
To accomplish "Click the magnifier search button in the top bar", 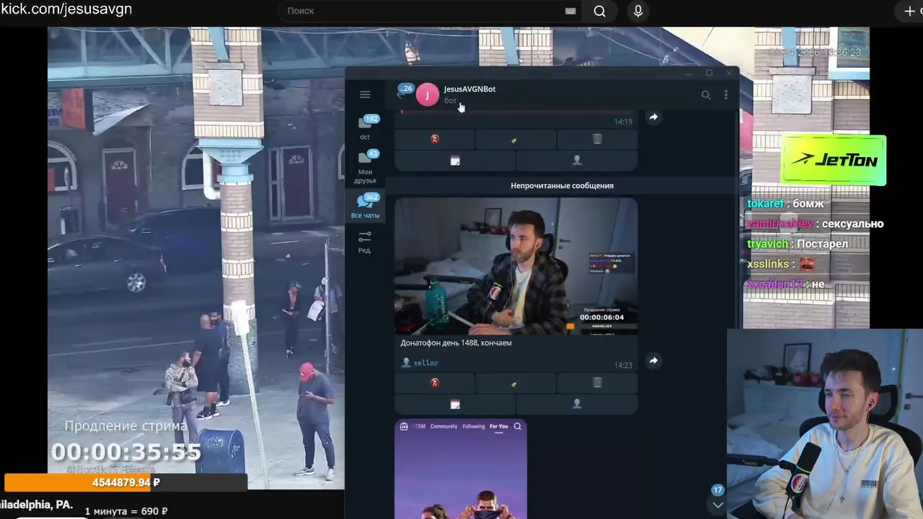I will 599,11.
